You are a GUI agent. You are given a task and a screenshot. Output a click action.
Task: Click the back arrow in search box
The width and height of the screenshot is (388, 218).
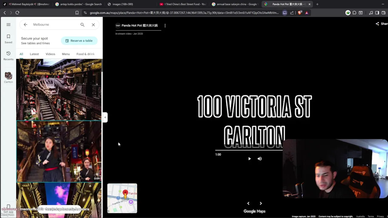point(25,25)
